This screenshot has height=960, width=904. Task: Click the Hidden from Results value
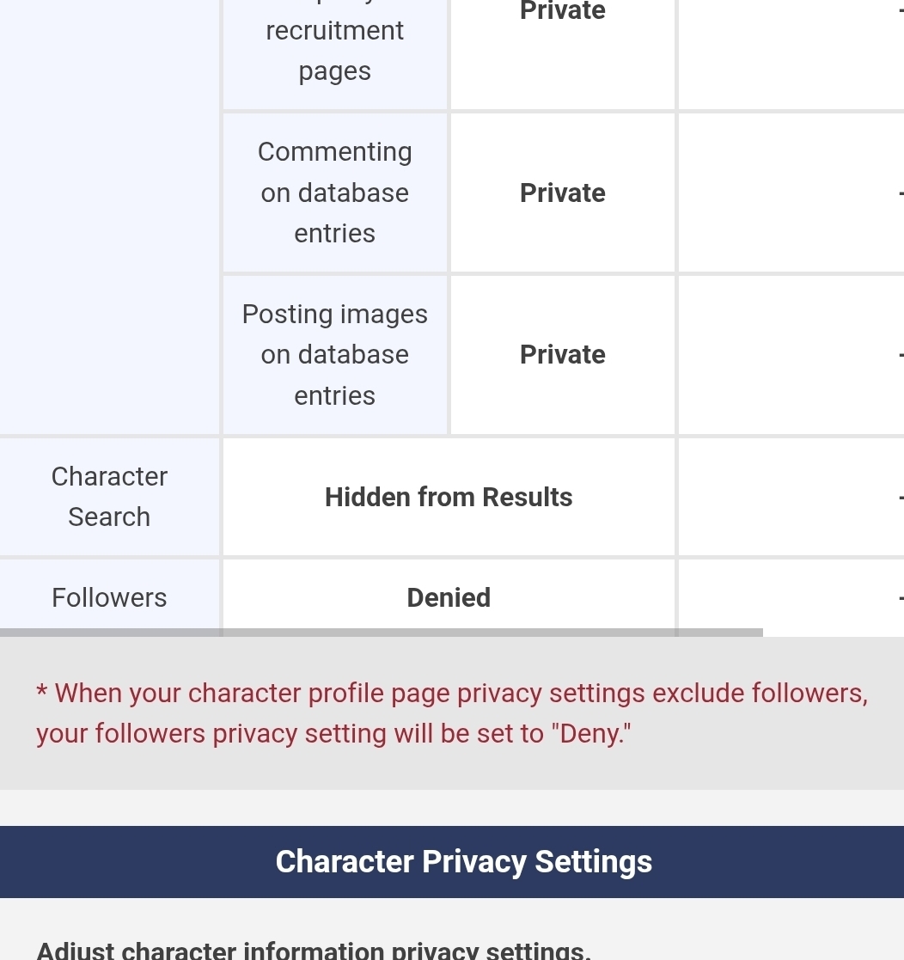pyautogui.click(x=449, y=498)
